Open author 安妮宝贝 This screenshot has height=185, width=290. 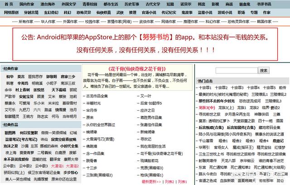pyautogui.click(x=26, y=97)
